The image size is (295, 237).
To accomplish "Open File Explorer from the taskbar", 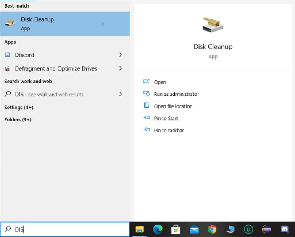I will [140, 229].
